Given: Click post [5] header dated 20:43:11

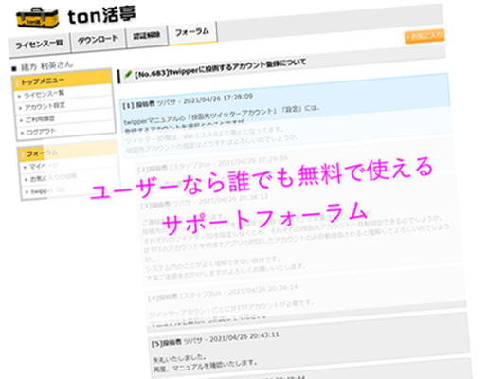Looking at the screenshot, I should click(215, 338).
